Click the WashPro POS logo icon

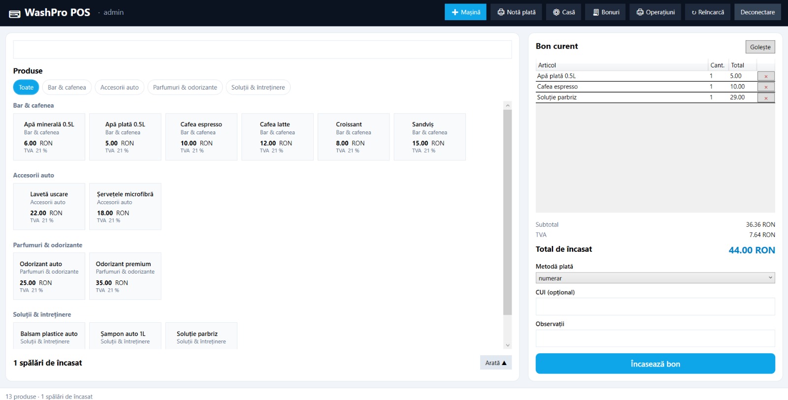[x=15, y=14]
